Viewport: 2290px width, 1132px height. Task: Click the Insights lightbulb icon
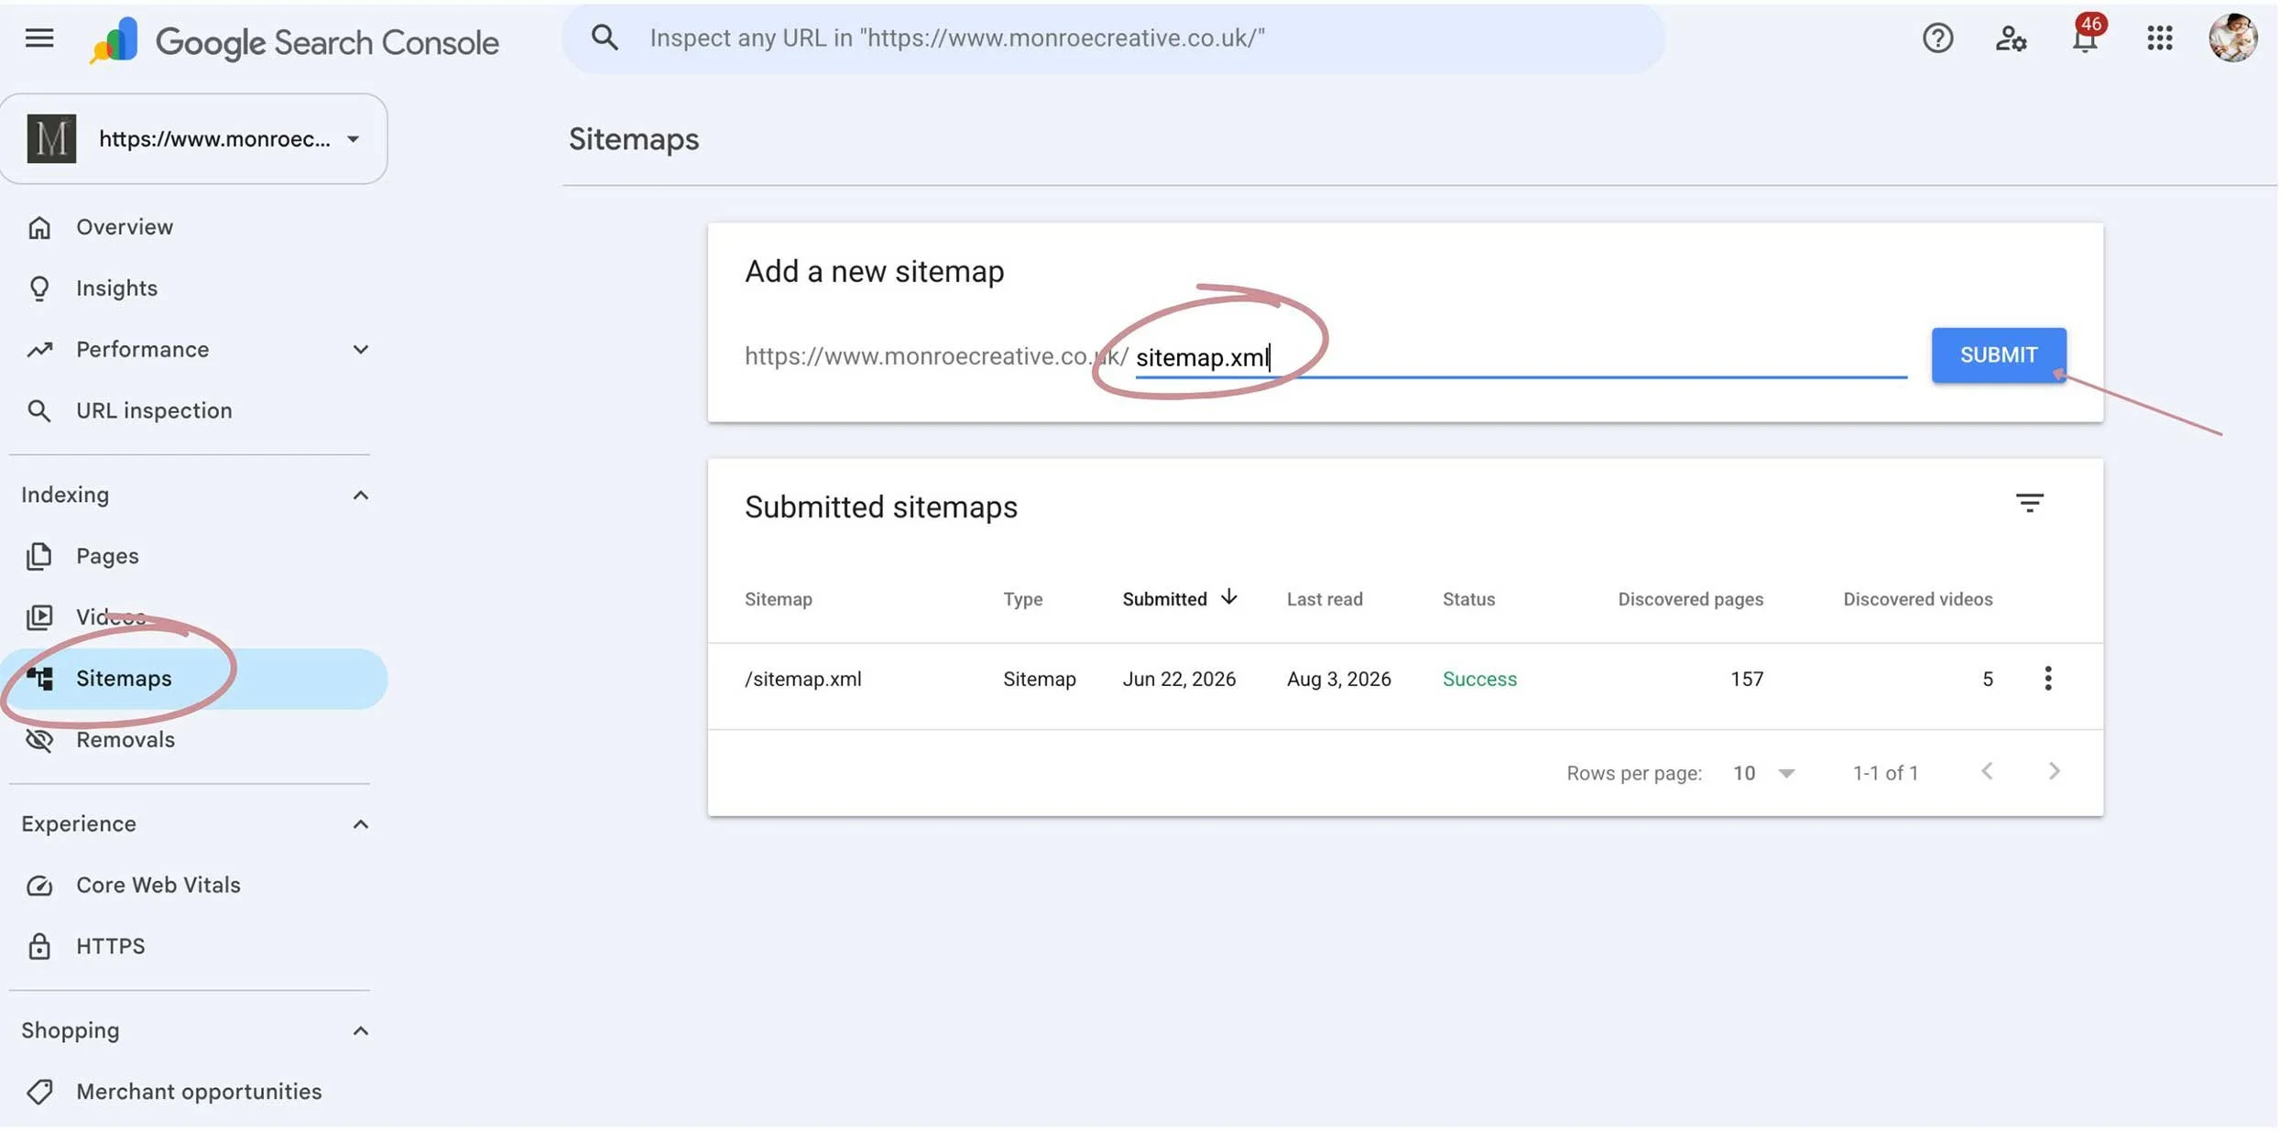39,288
